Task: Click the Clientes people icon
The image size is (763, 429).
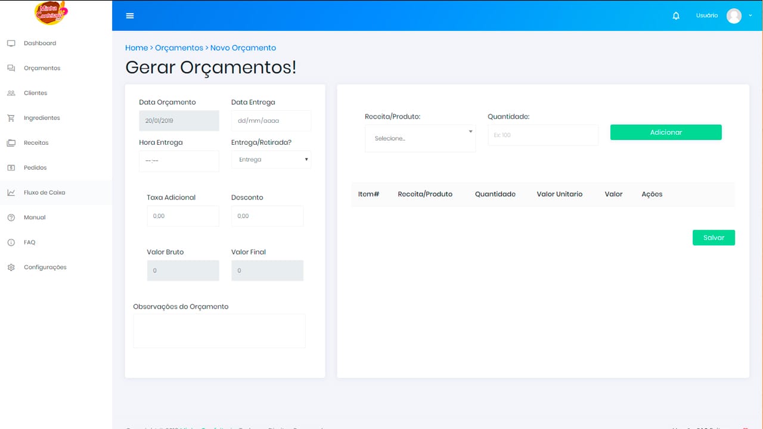Action: [x=11, y=93]
